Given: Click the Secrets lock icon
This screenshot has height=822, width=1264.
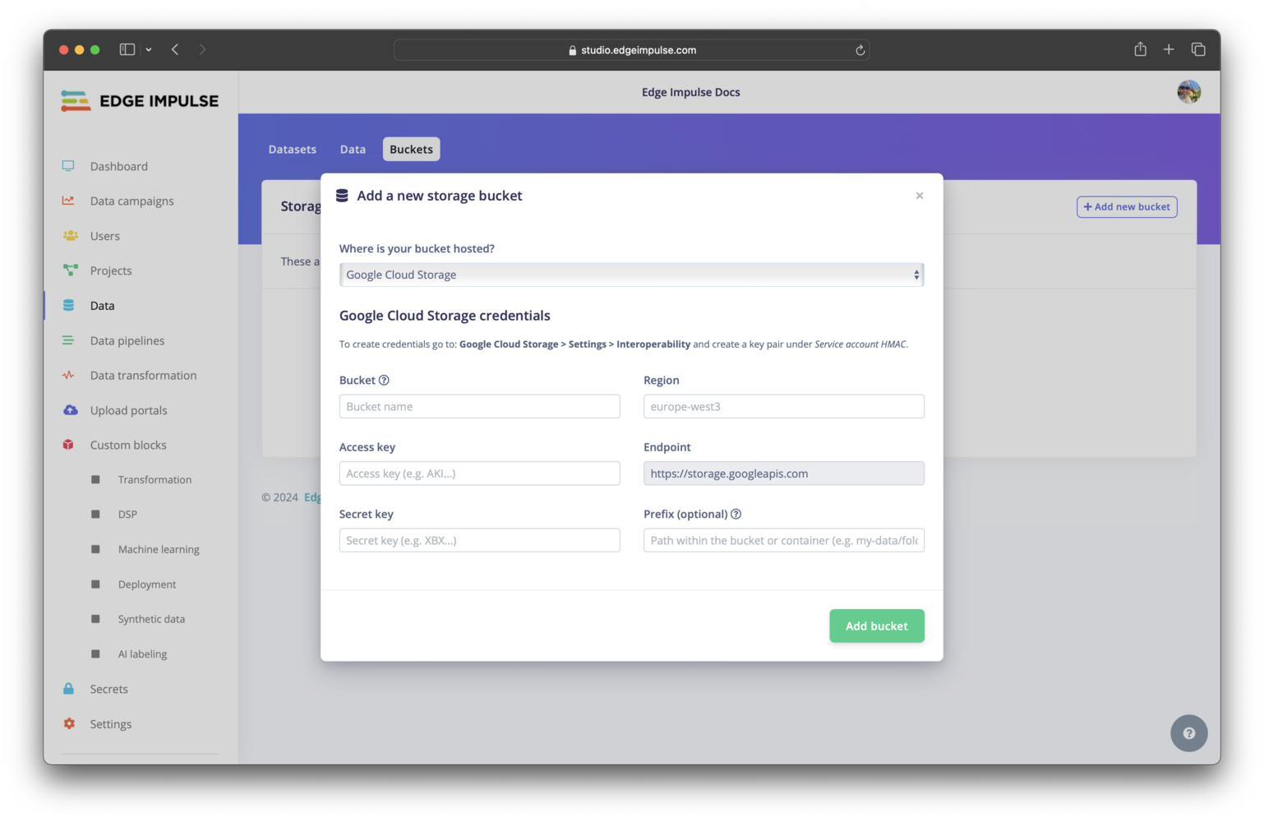Looking at the screenshot, I should click(68, 689).
